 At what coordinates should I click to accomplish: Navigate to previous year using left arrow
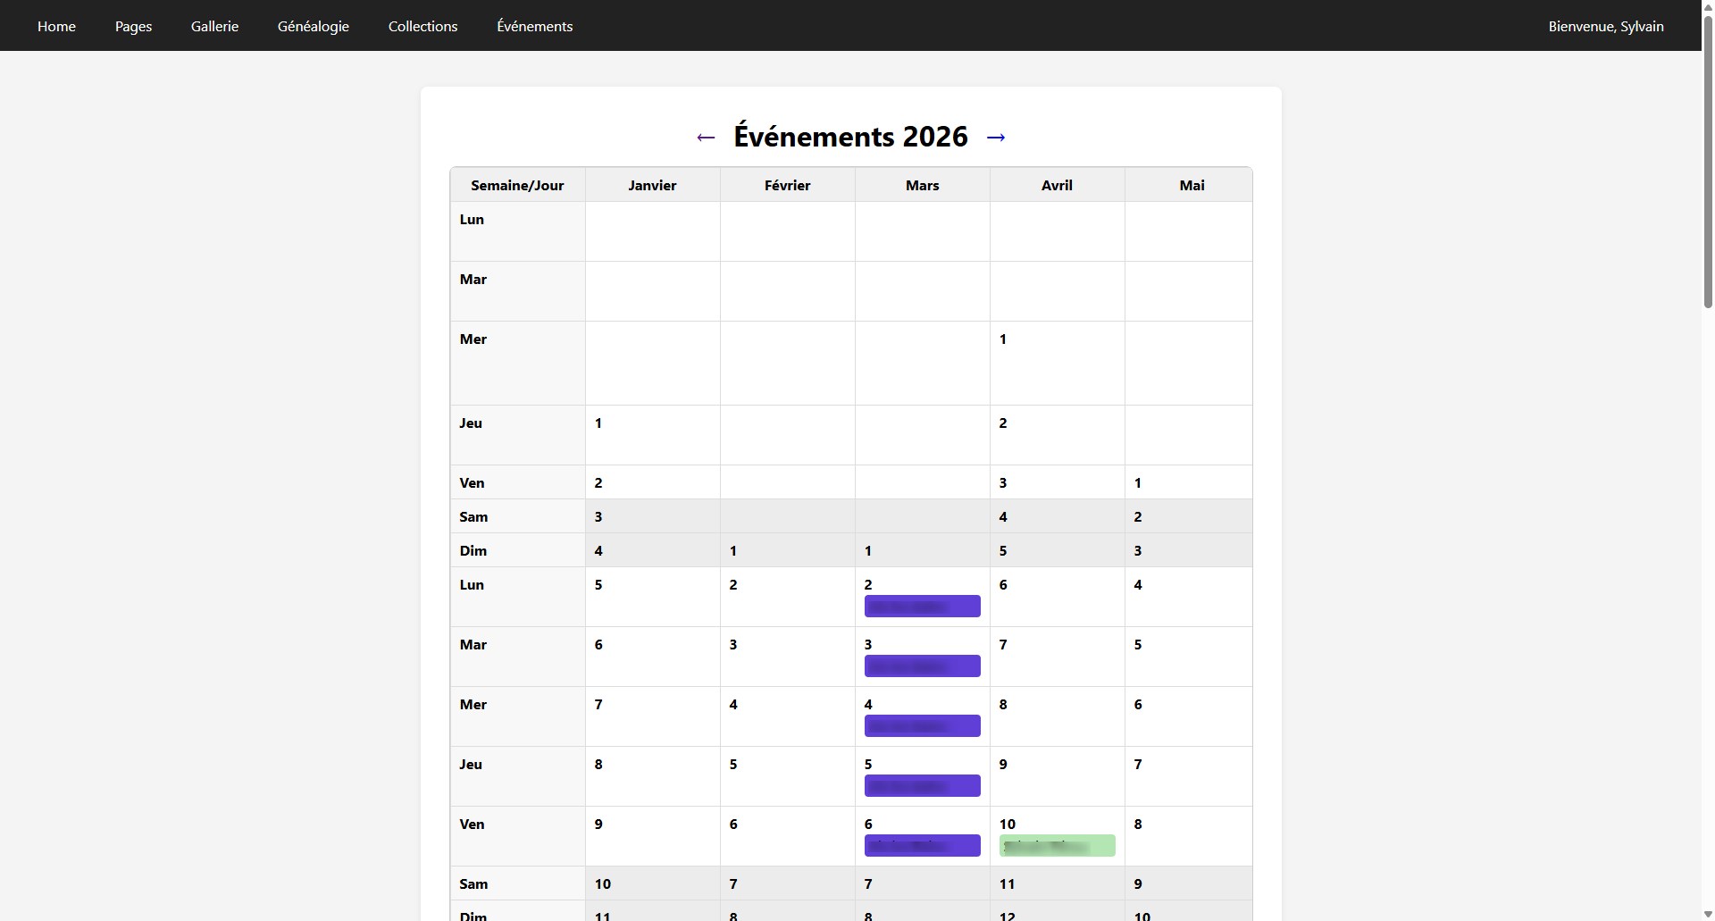point(706,137)
